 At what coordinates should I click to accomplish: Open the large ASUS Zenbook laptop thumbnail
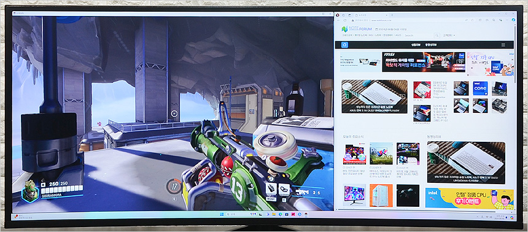[374, 96]
